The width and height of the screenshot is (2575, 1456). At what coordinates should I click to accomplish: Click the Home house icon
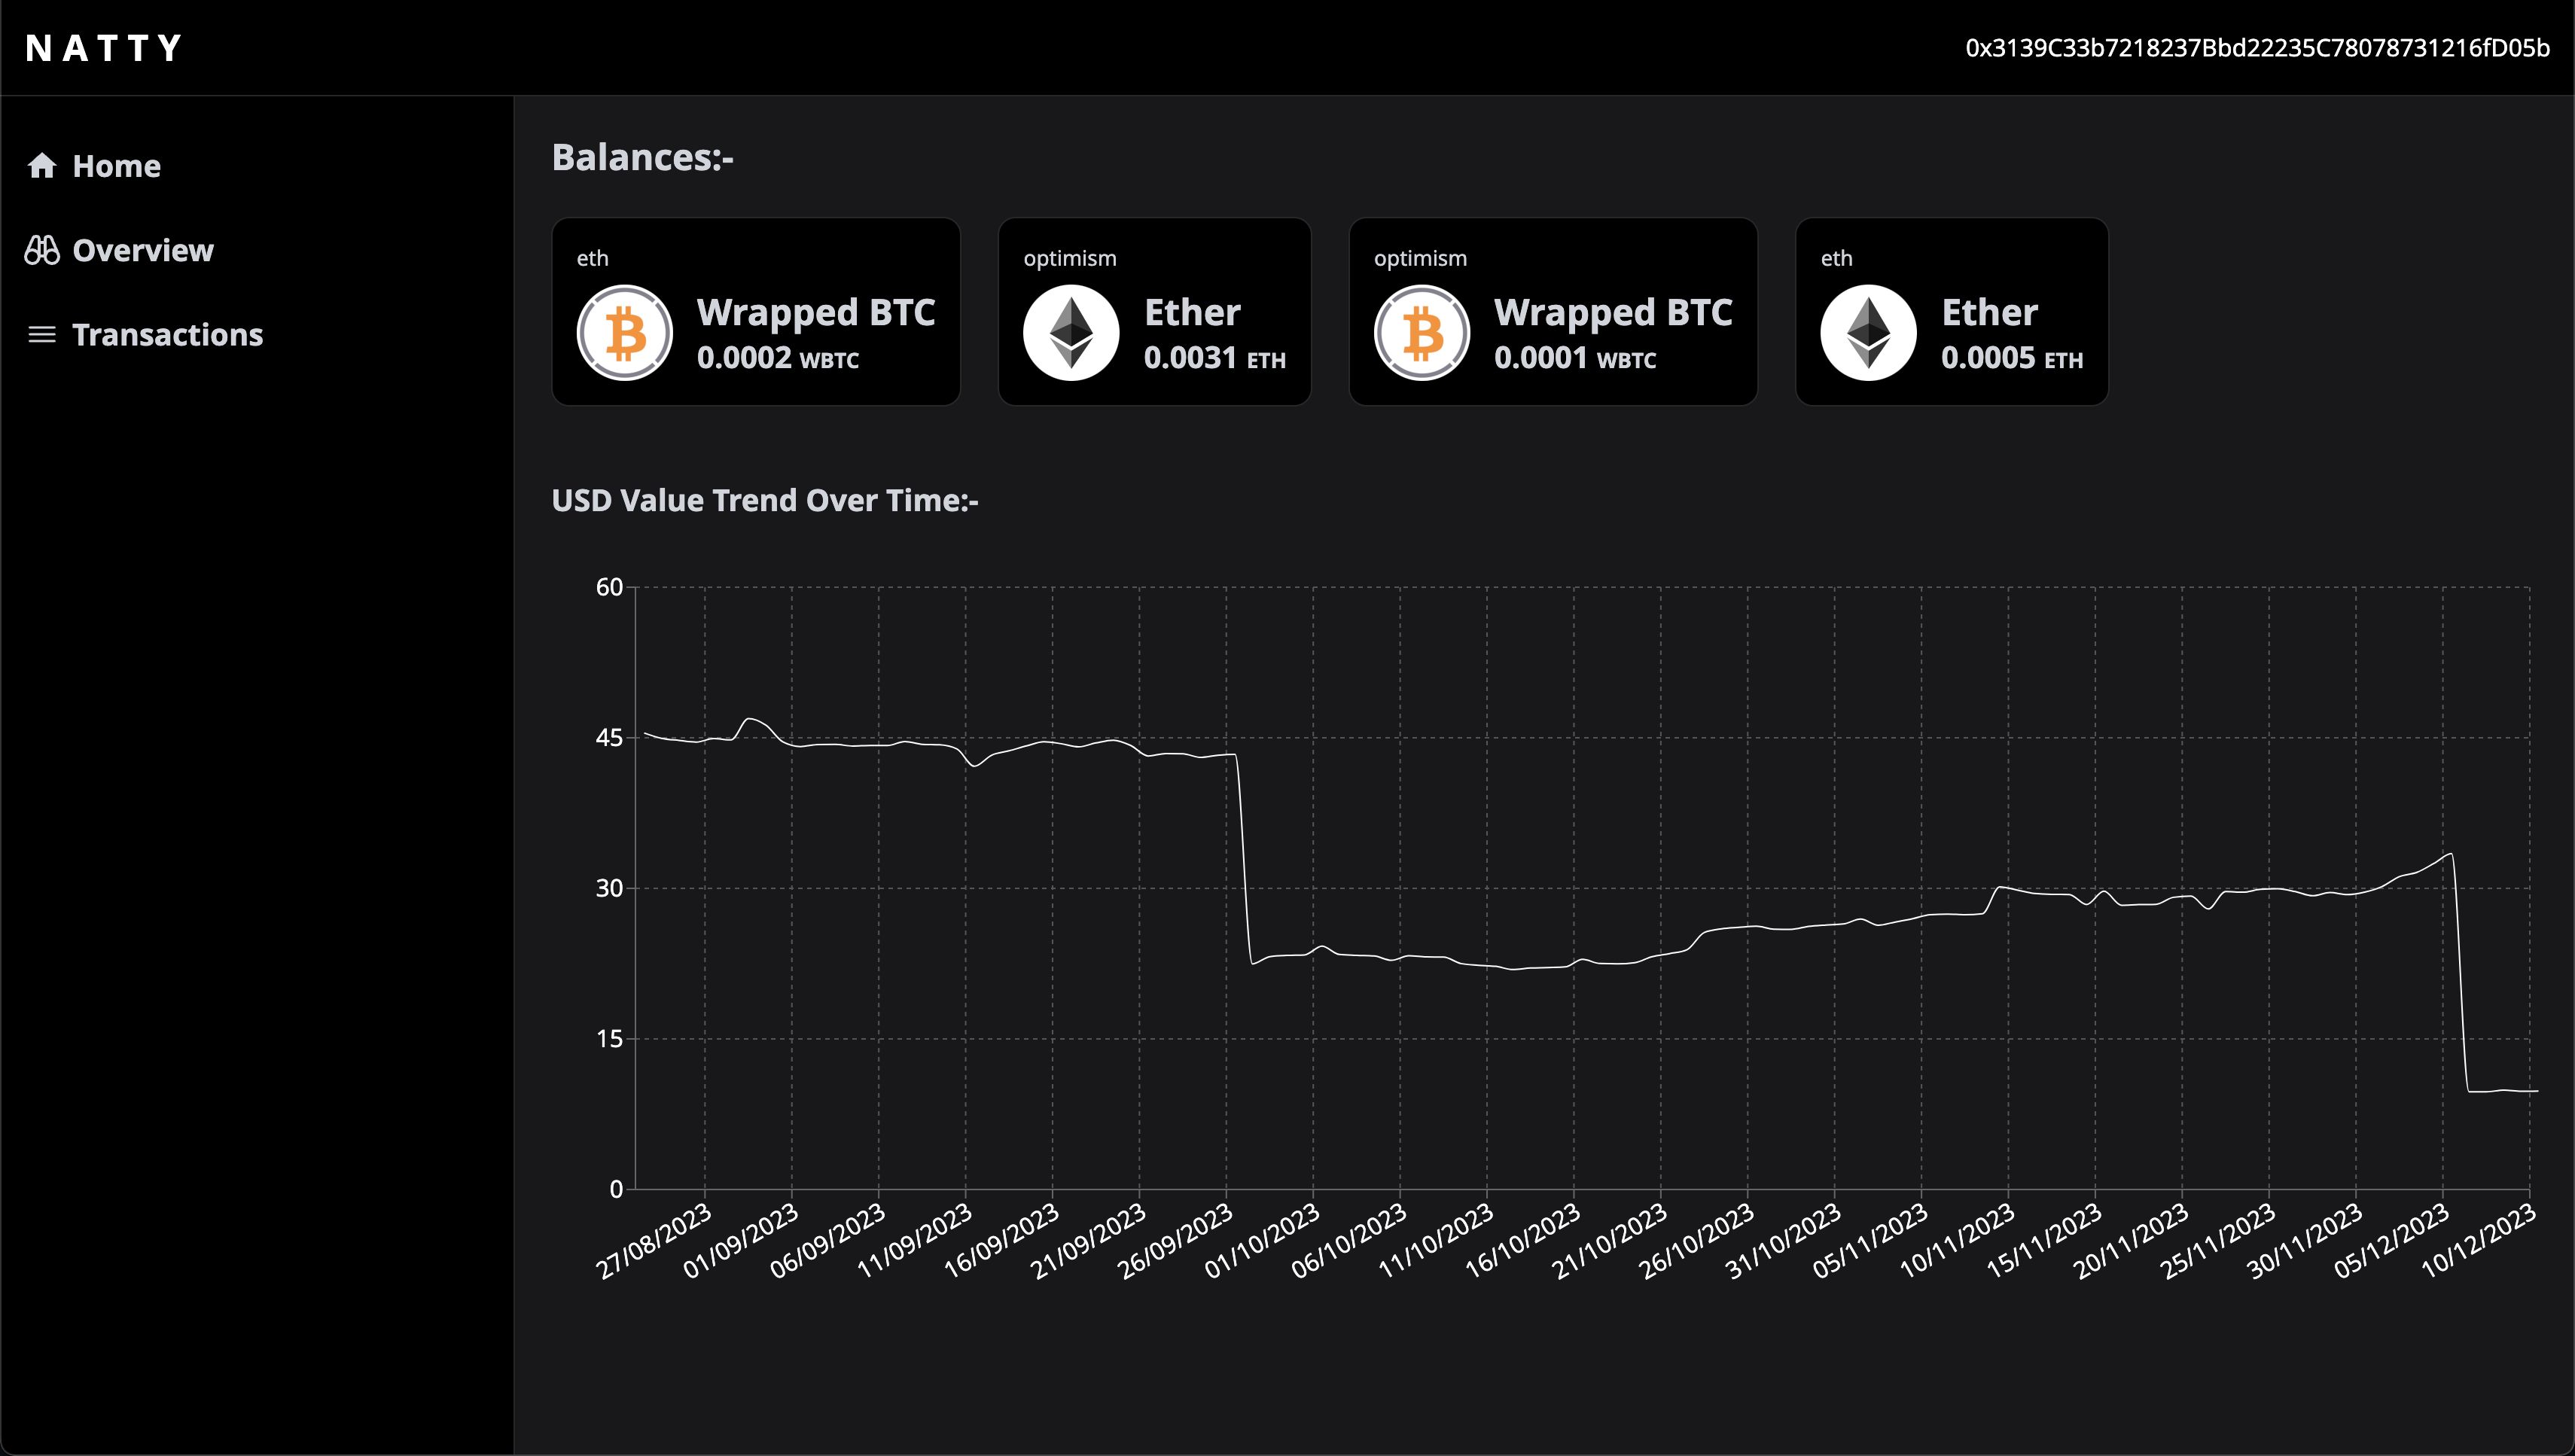(42, 165)
